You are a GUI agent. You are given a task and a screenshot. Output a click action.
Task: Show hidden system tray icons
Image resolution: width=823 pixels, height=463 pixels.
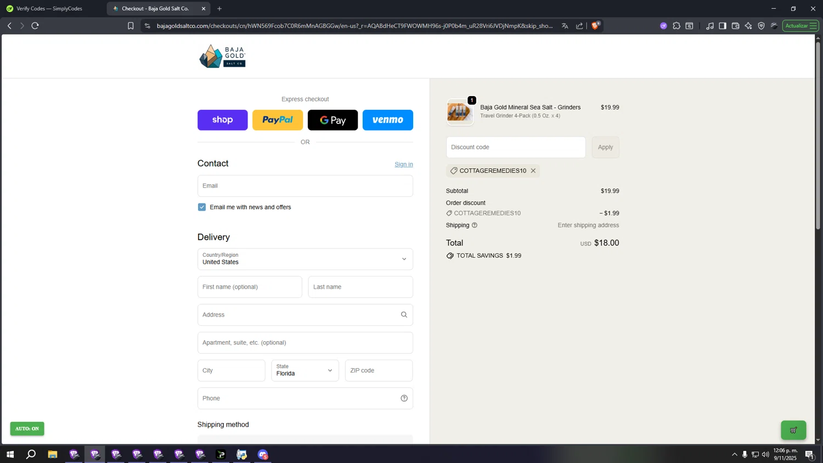[x=735, y=455]
